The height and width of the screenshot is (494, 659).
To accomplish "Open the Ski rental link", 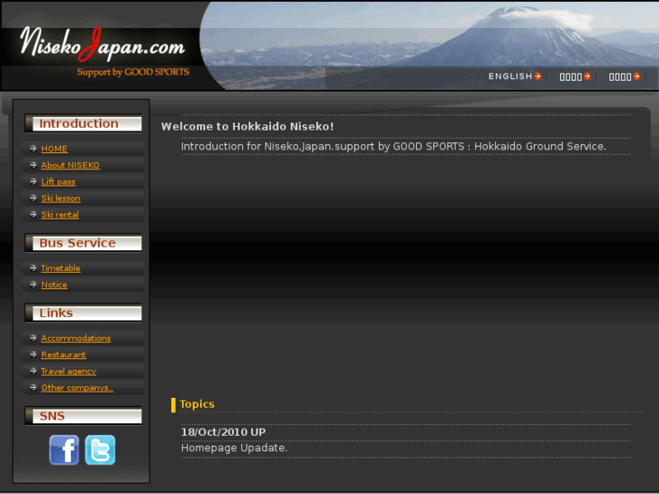I will click(60, 215).
